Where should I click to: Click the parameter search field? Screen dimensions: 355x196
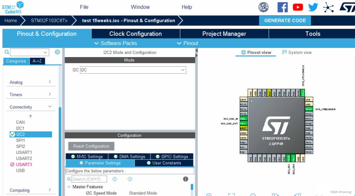[x=89, y=179]
